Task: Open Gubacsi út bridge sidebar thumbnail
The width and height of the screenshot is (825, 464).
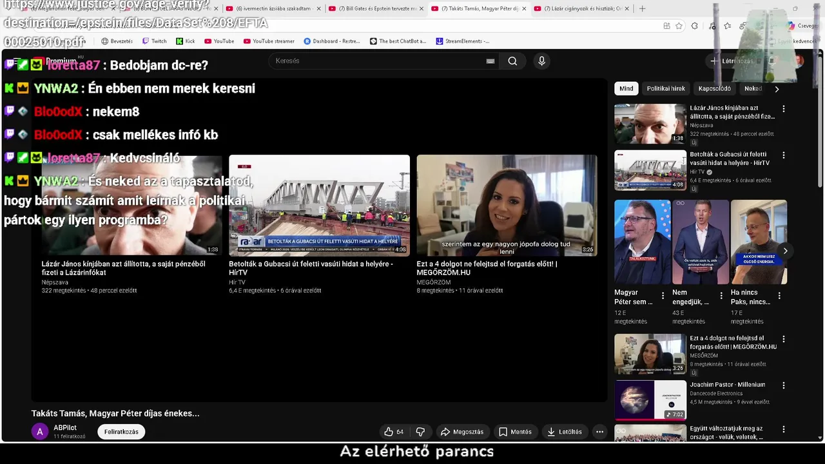Action: (650, 170)
